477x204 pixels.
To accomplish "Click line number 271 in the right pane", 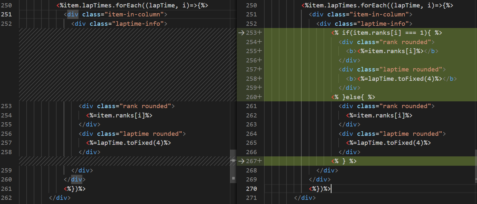I will click(252, 198).
